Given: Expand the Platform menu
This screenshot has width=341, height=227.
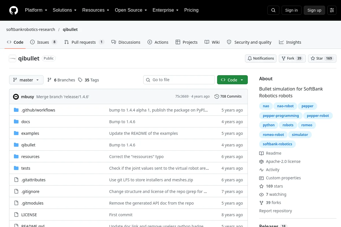Looking at the screenshot, I should click(x=36, y=10).
